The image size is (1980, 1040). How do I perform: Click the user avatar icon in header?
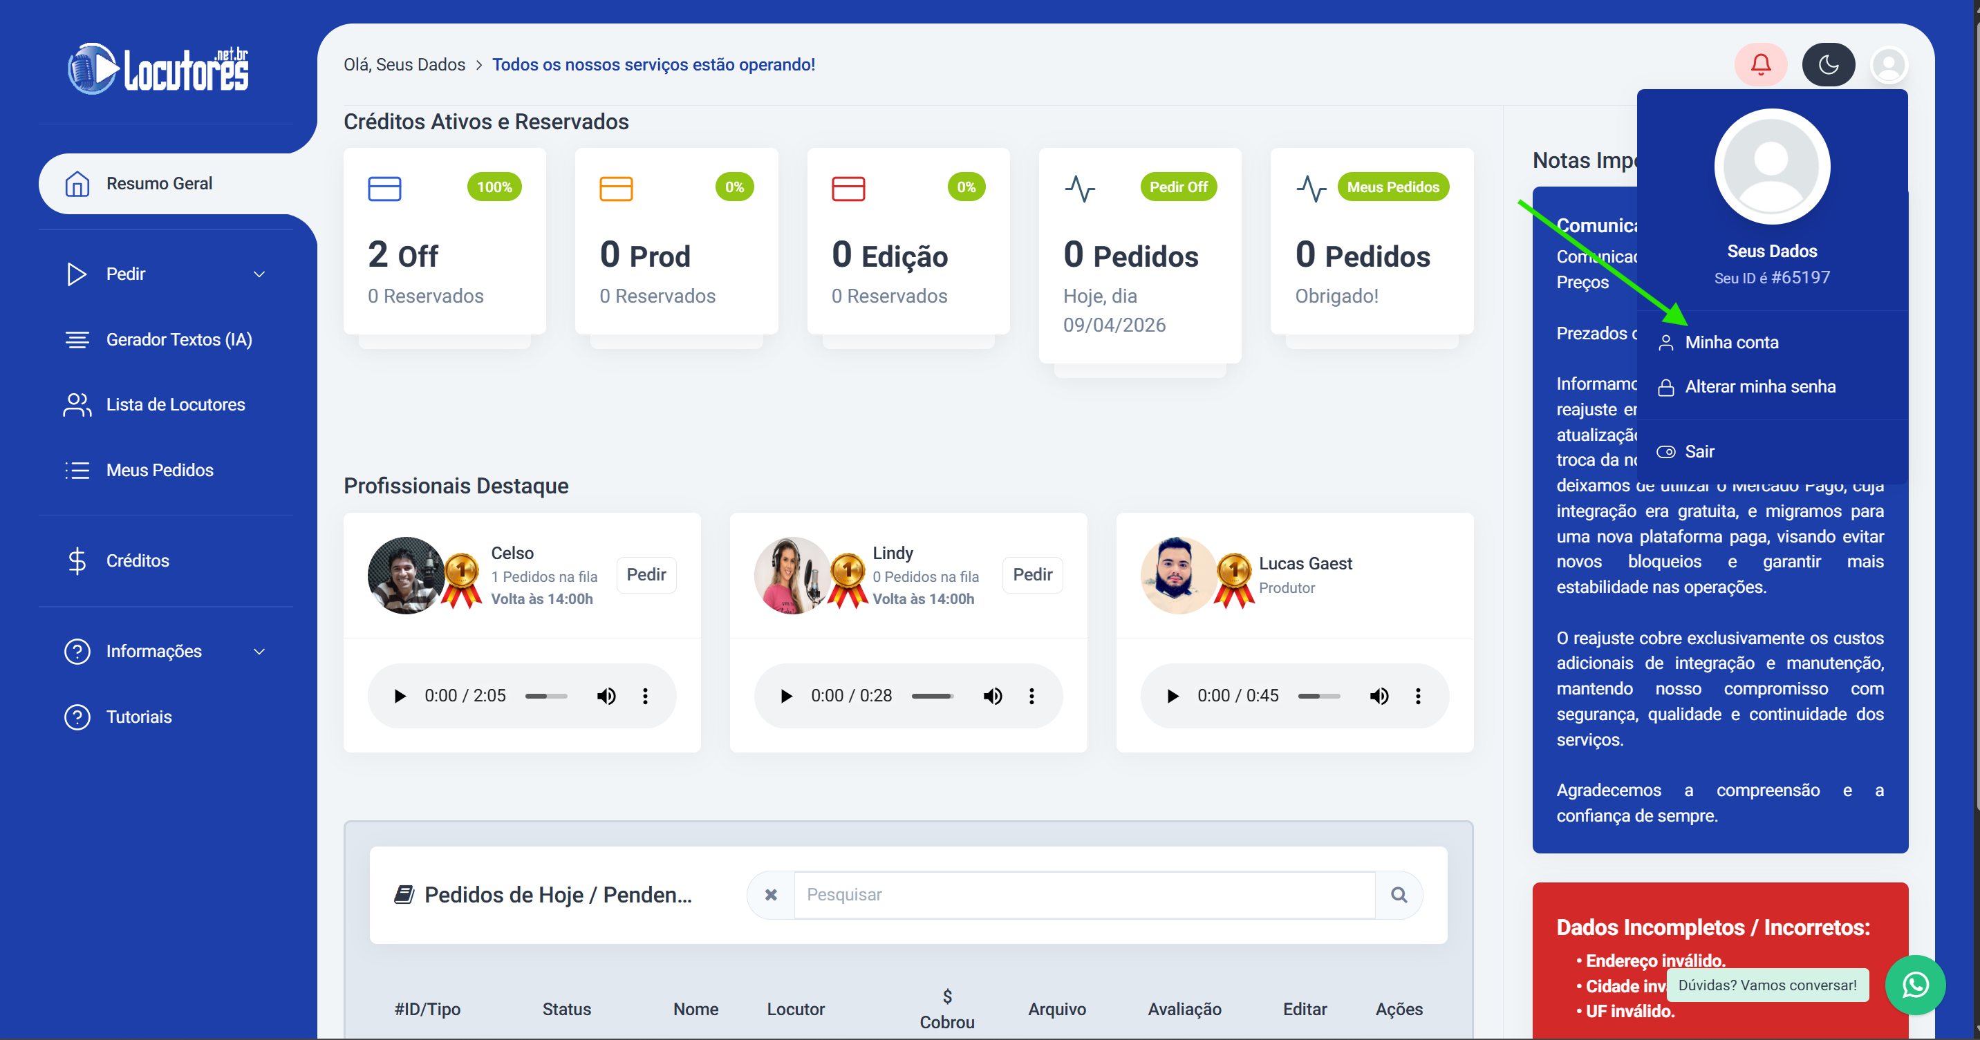(1889, 64)
